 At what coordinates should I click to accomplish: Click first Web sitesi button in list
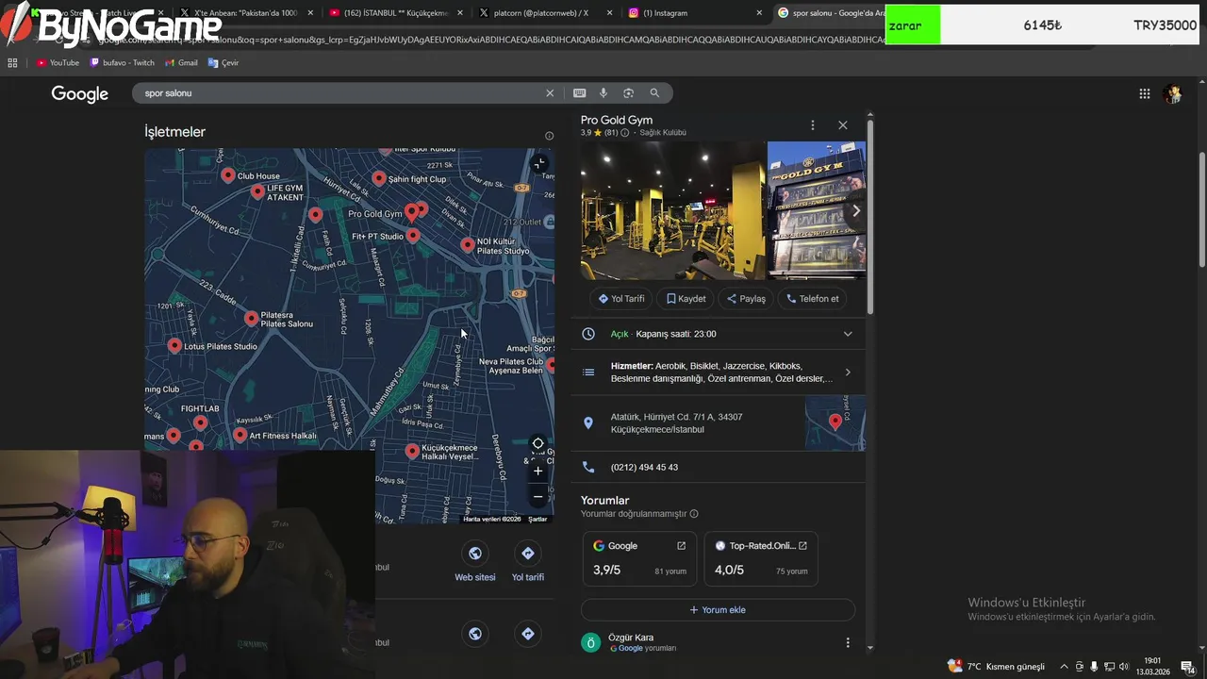pyautogui.click(x=474, y=561)
